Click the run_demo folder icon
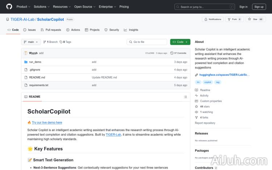272x170 pixels. 26,62
